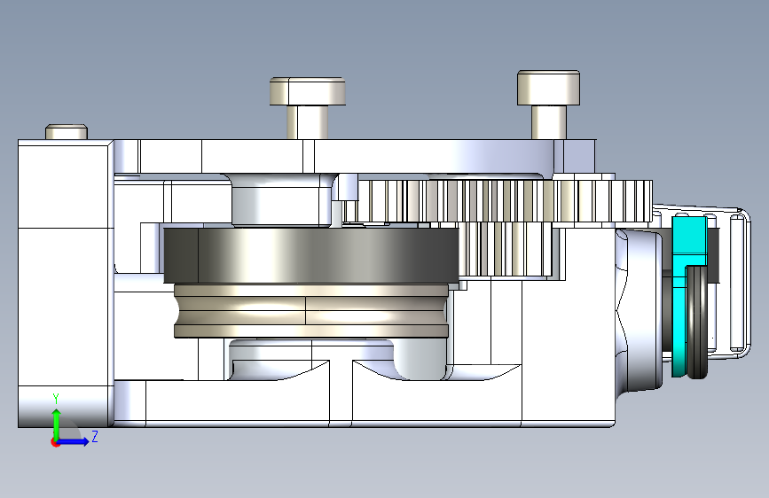769x498 pixels.
Task: Select the small screw head on left block
Action: tap(67, 132)
